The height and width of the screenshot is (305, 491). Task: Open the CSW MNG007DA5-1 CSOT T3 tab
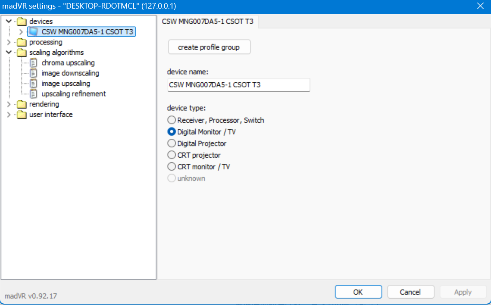pyautogui.click(x=208, y=22)
